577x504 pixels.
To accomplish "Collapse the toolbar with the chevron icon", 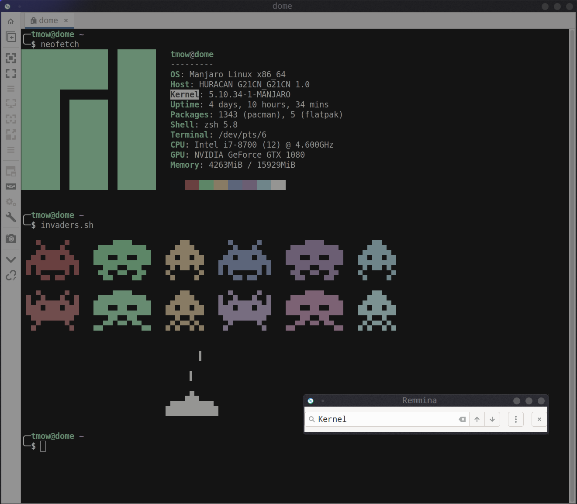I will [10, 259].
